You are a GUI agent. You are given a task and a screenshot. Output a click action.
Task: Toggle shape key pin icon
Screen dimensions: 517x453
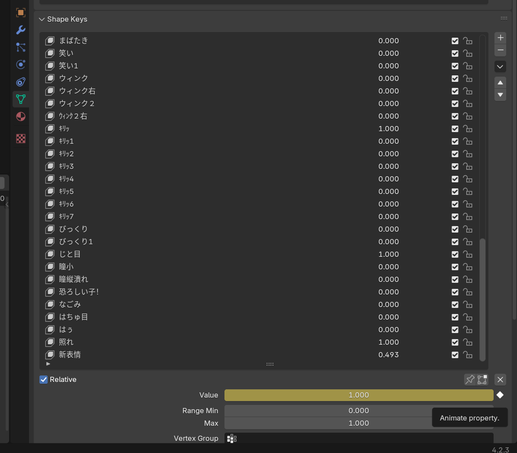pos(470,379)
